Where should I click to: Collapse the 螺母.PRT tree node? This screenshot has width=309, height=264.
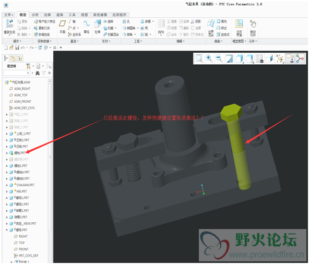click(7, 230)
